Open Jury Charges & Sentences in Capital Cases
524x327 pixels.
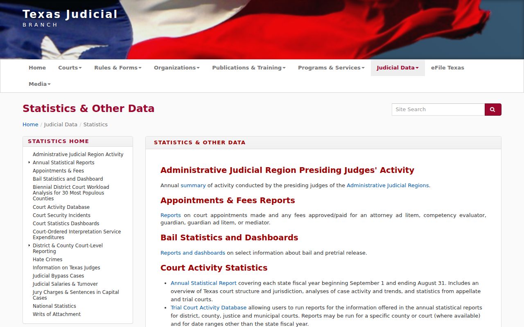pyautogui.click(x=76, y=295)
